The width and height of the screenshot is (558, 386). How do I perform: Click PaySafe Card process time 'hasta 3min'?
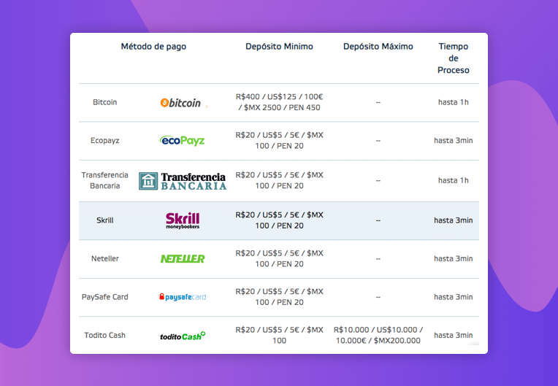point(454,297)
